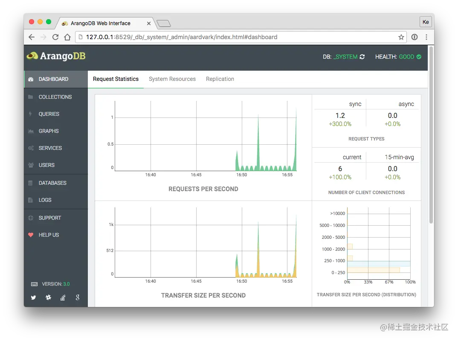Go forward in browser history
The image size is (458, 341).
[x=43, y=37]
